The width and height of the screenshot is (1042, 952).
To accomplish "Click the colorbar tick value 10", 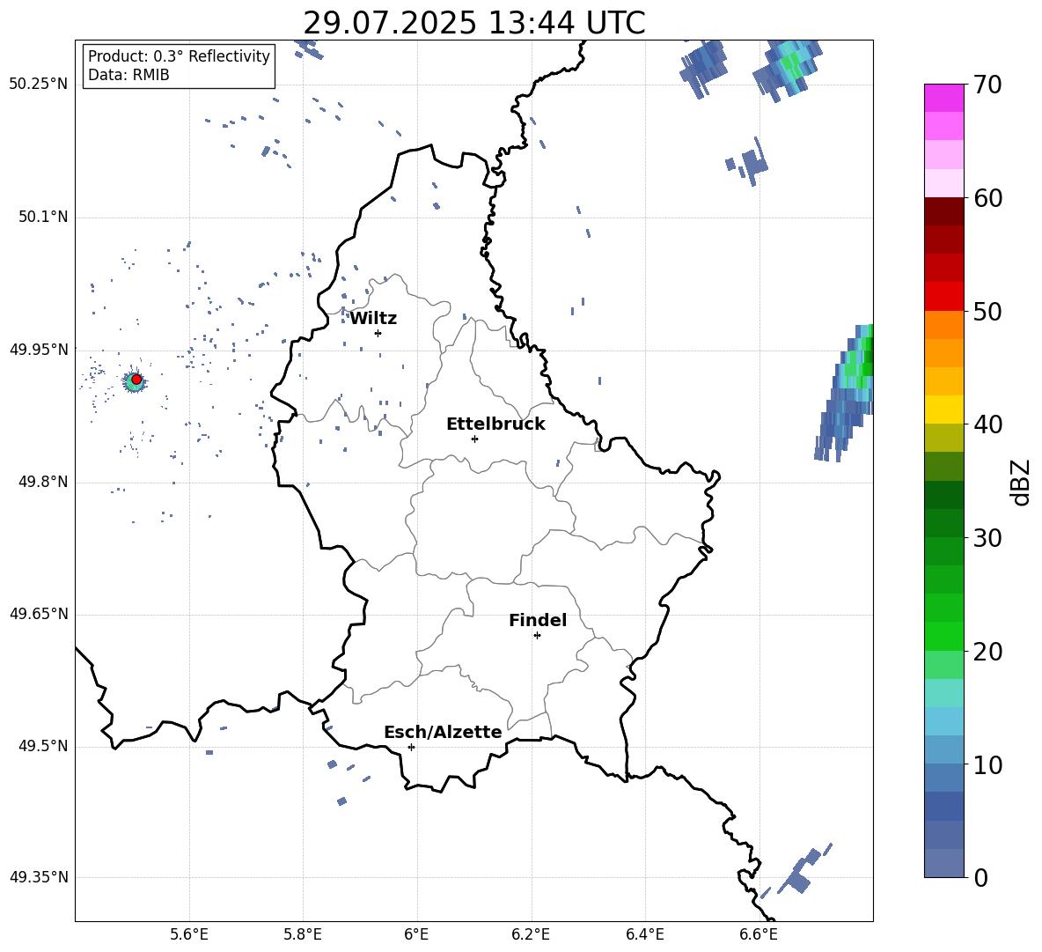I will pyautogui.click(x=987, y=764).
